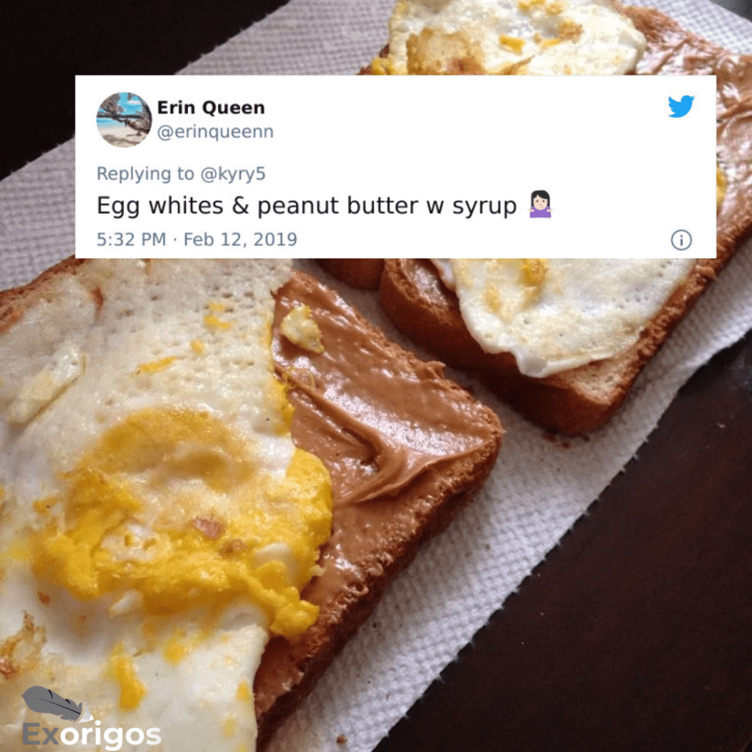Open the Erin Queen display name

(x=211, y=107)
